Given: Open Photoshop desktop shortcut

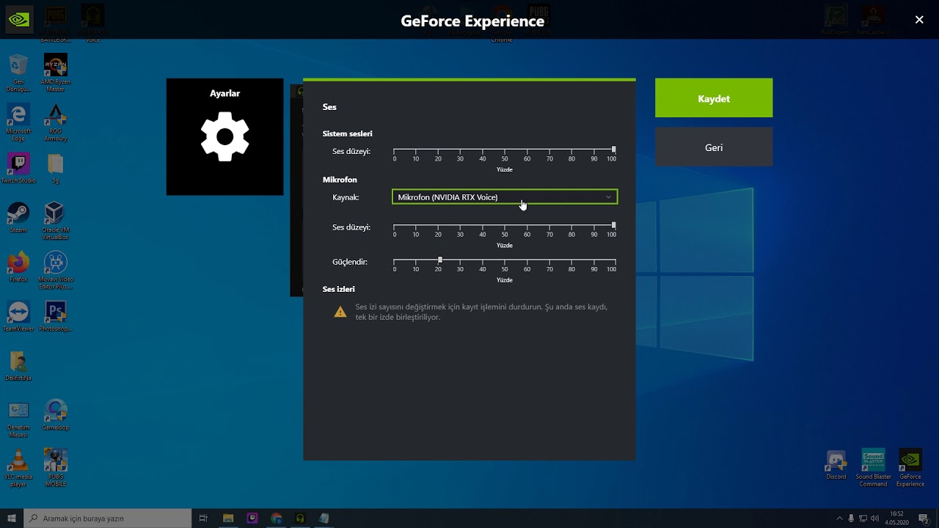Looking at the screenshot, I should [x=56, y=316].
